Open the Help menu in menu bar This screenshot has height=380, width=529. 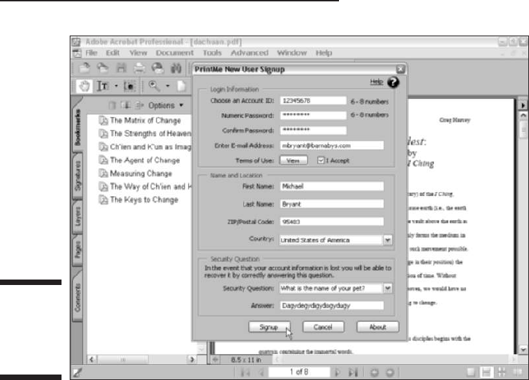coord(324,53)
